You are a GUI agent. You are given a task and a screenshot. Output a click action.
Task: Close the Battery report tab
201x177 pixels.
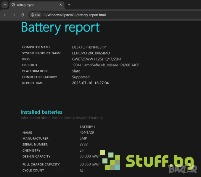60,5
